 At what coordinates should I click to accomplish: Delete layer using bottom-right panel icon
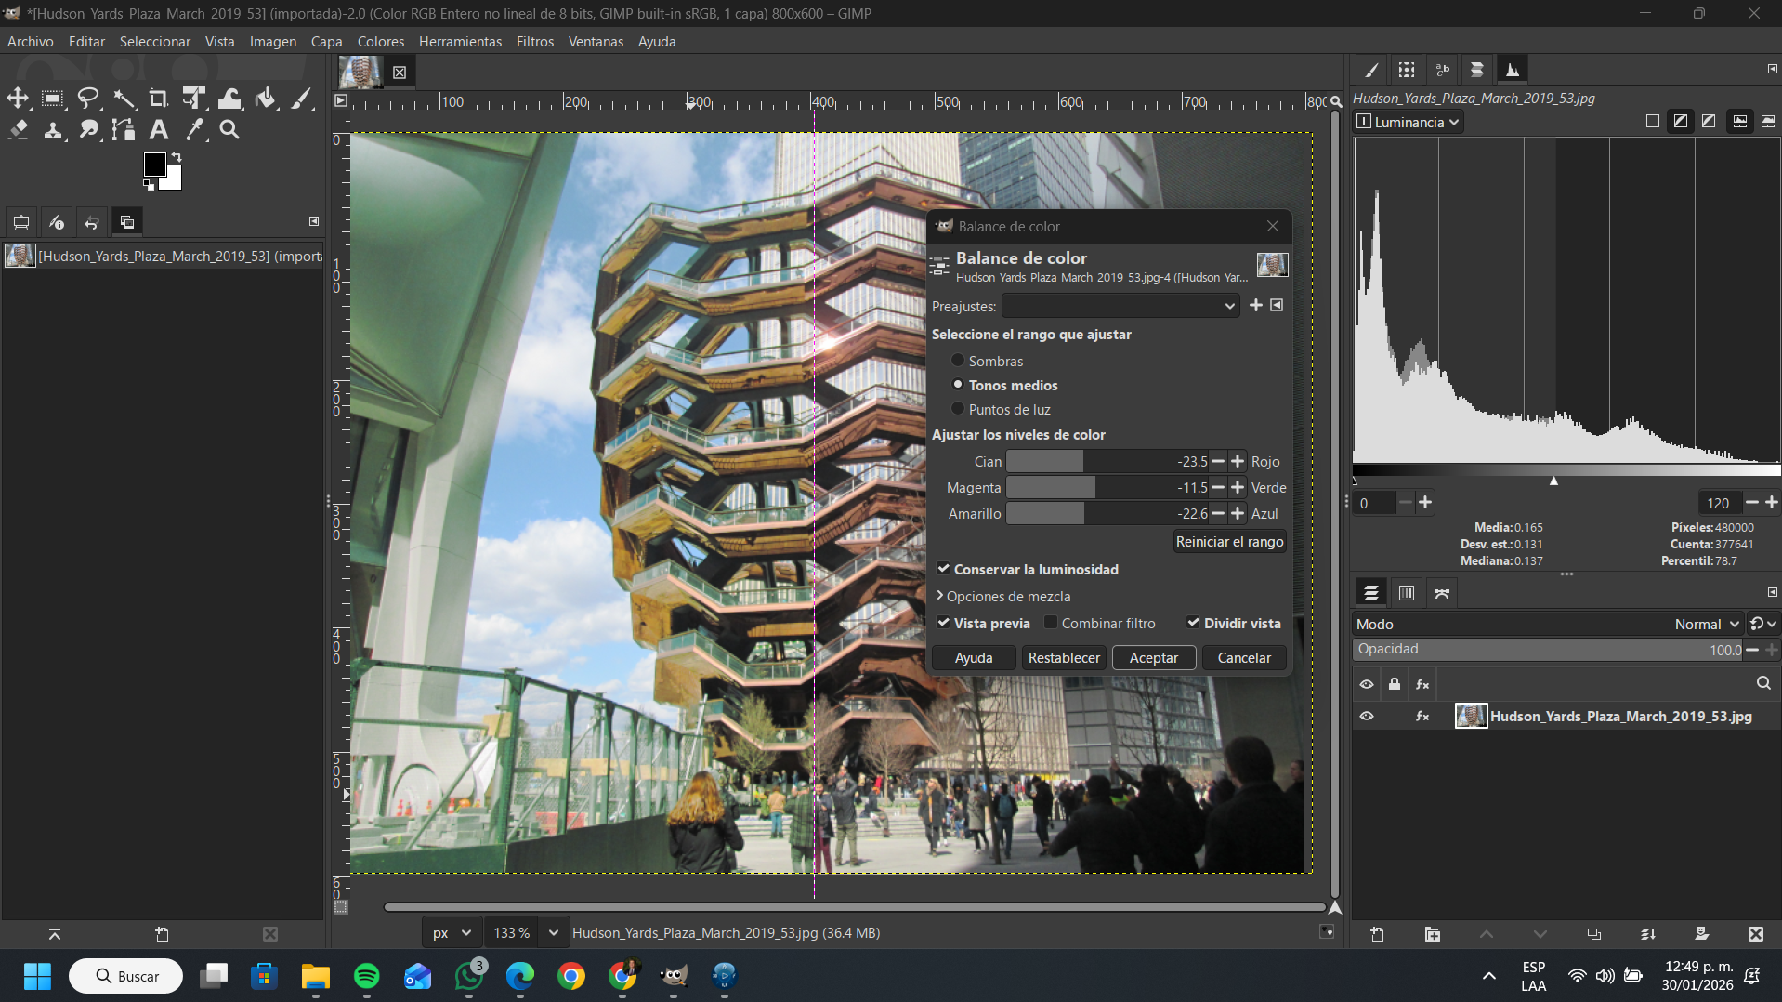pyautogui.click(x=1755, y=934)
